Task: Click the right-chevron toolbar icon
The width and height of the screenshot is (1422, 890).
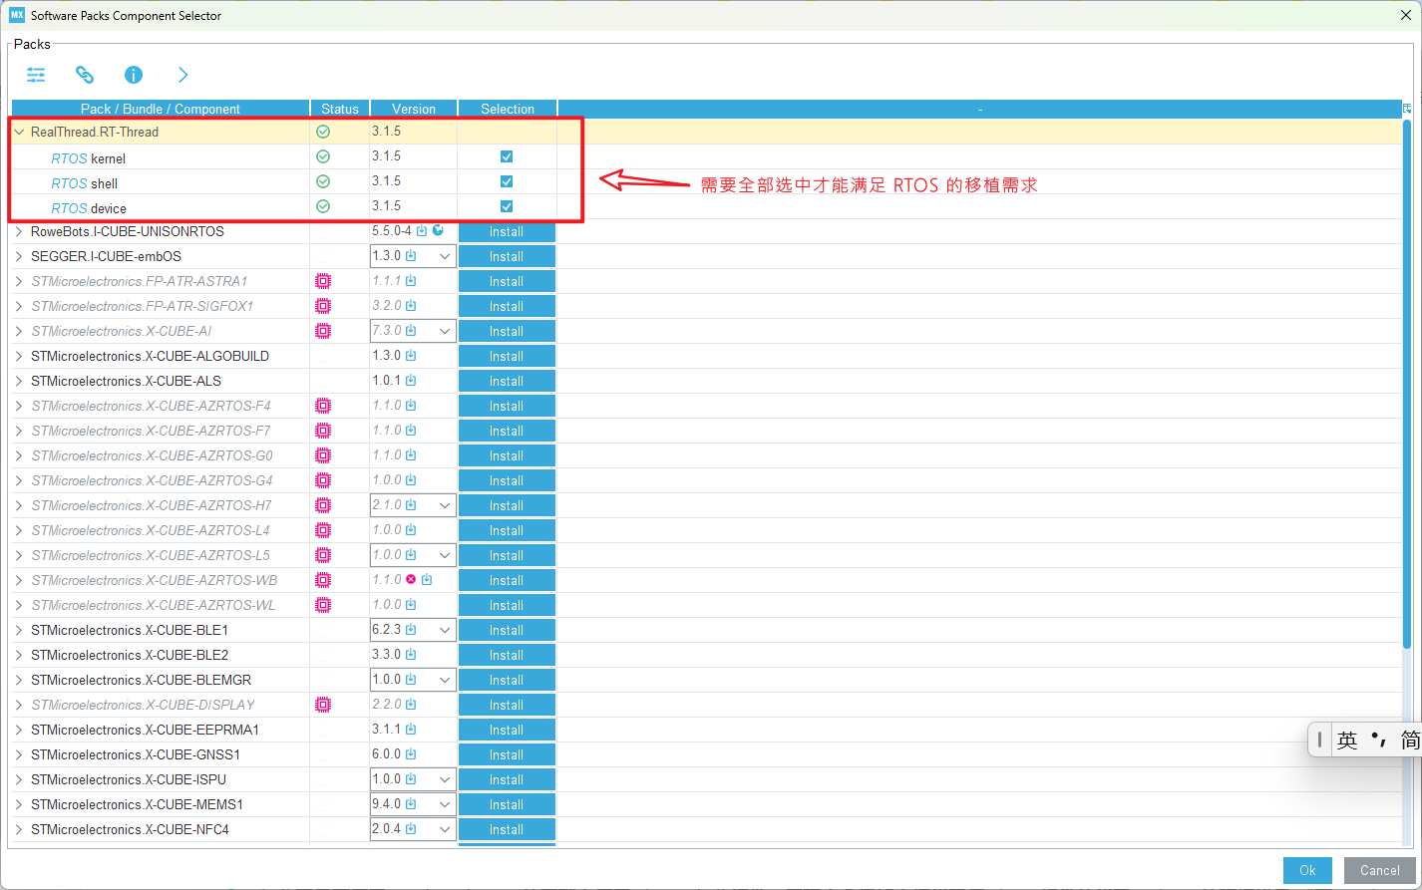Action: tap(182, 75)
